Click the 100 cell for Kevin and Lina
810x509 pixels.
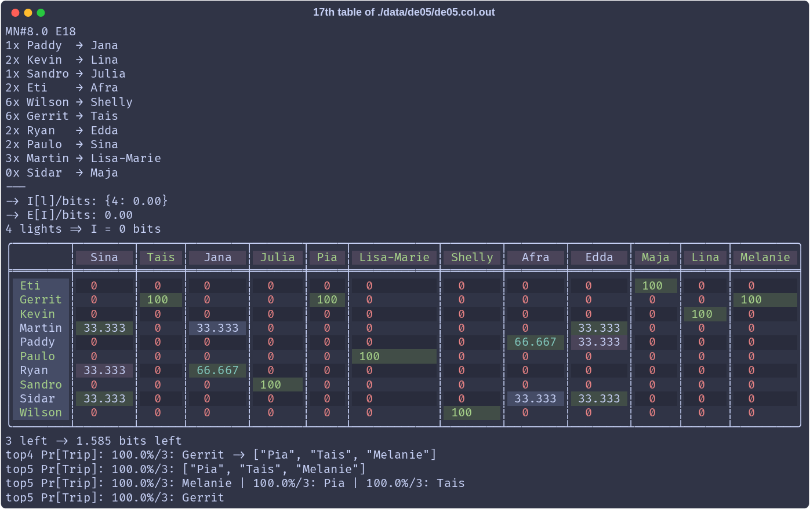(705, 314)
